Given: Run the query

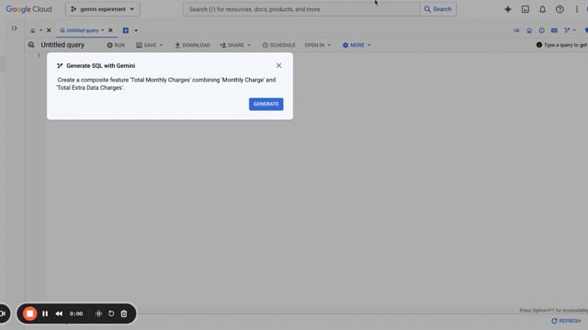Looking at the screenshot, I should (x=116, y=45).
